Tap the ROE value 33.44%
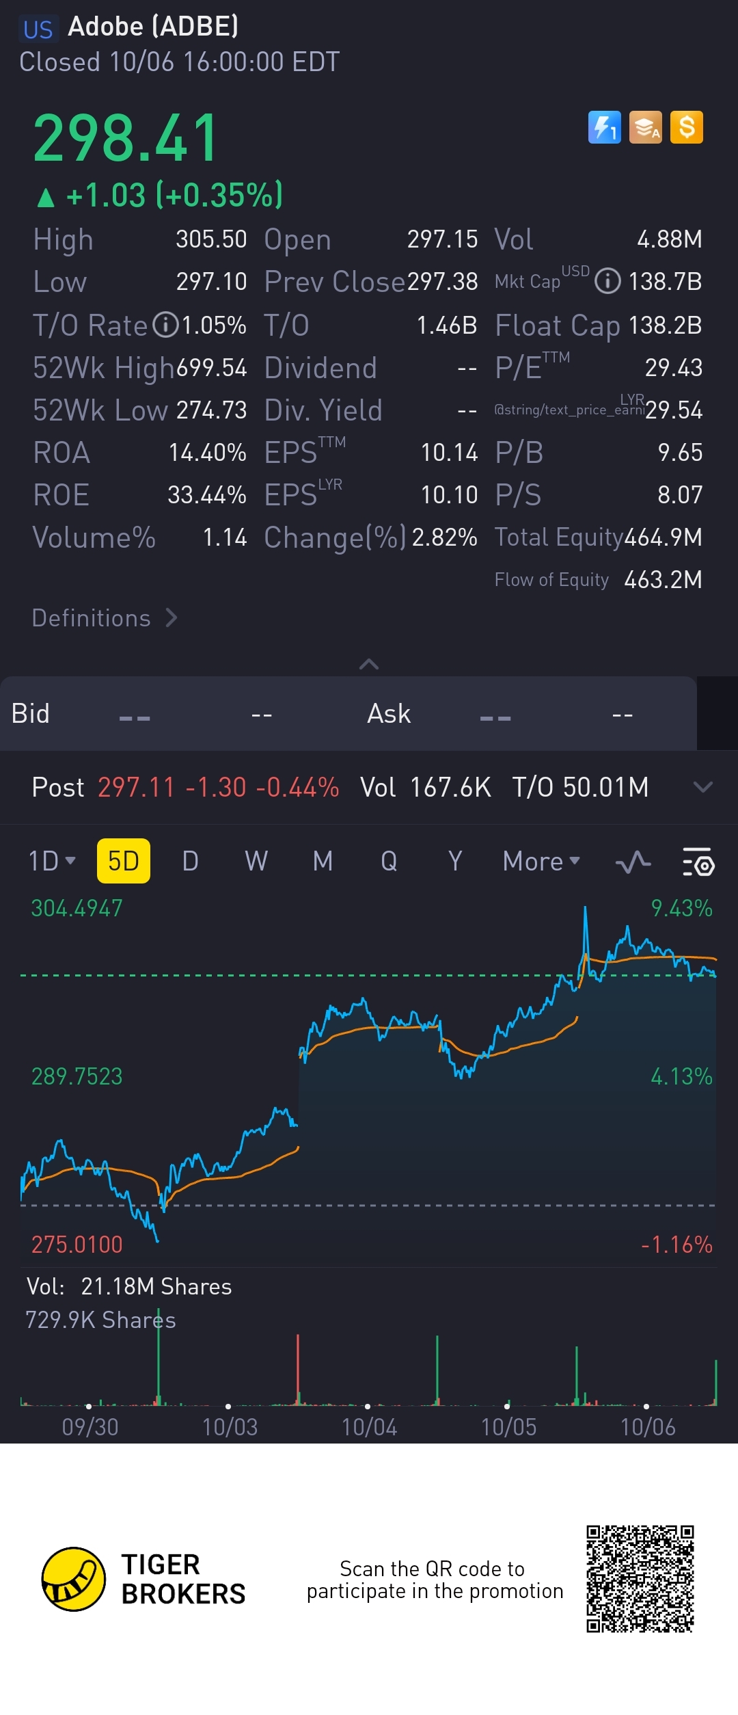Viewport: 738px width, 1715px height. (207, 495)
